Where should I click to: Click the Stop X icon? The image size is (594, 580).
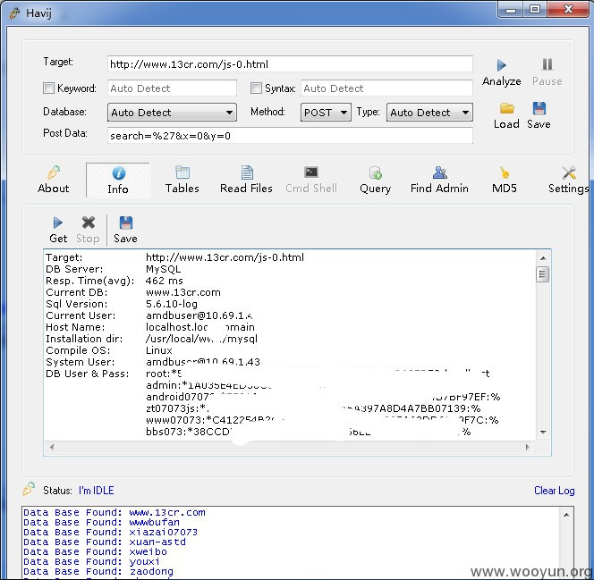(89, 223)
